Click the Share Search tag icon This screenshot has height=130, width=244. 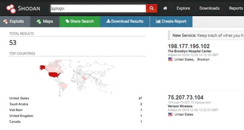point(67,21)
